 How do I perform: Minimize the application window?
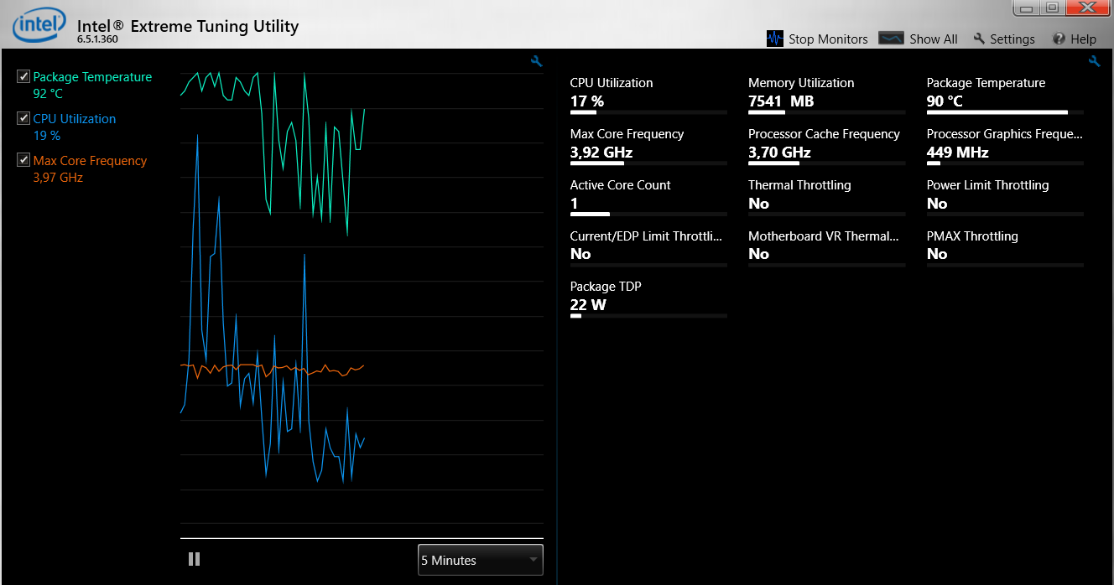pos(1027,8)
